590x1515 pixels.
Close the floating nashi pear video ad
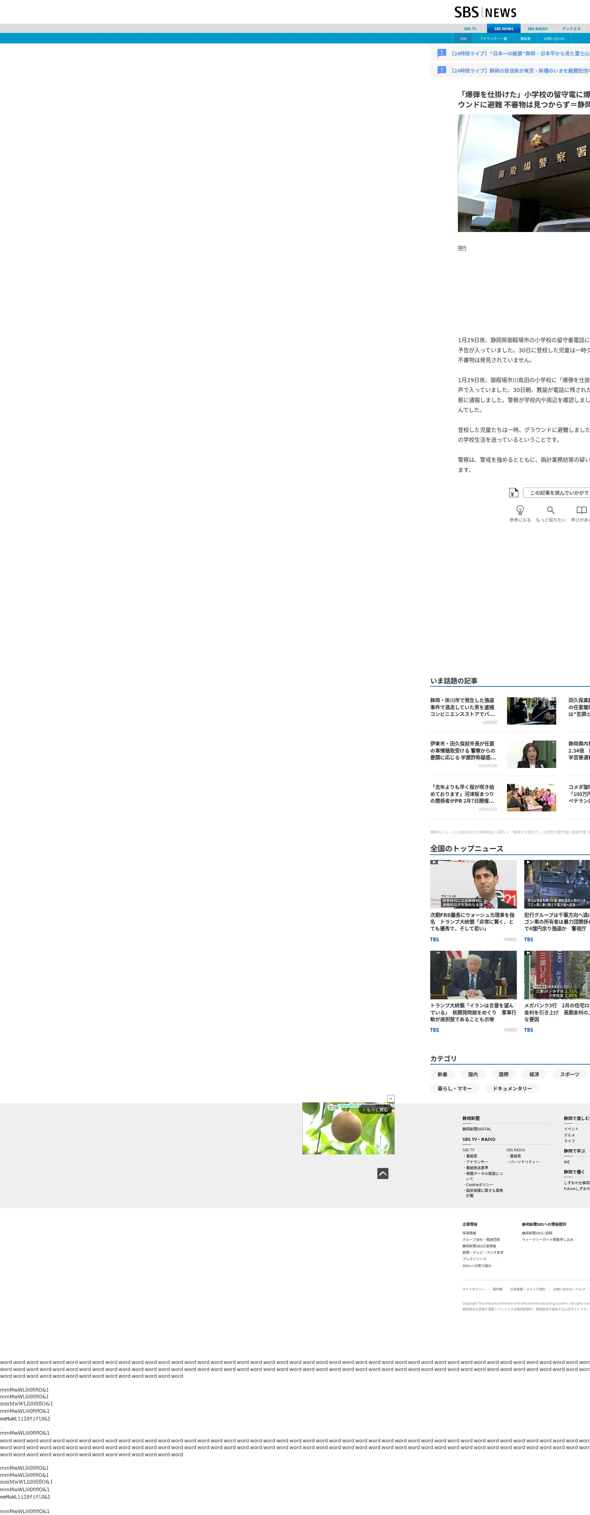[x=391, y=1099]
